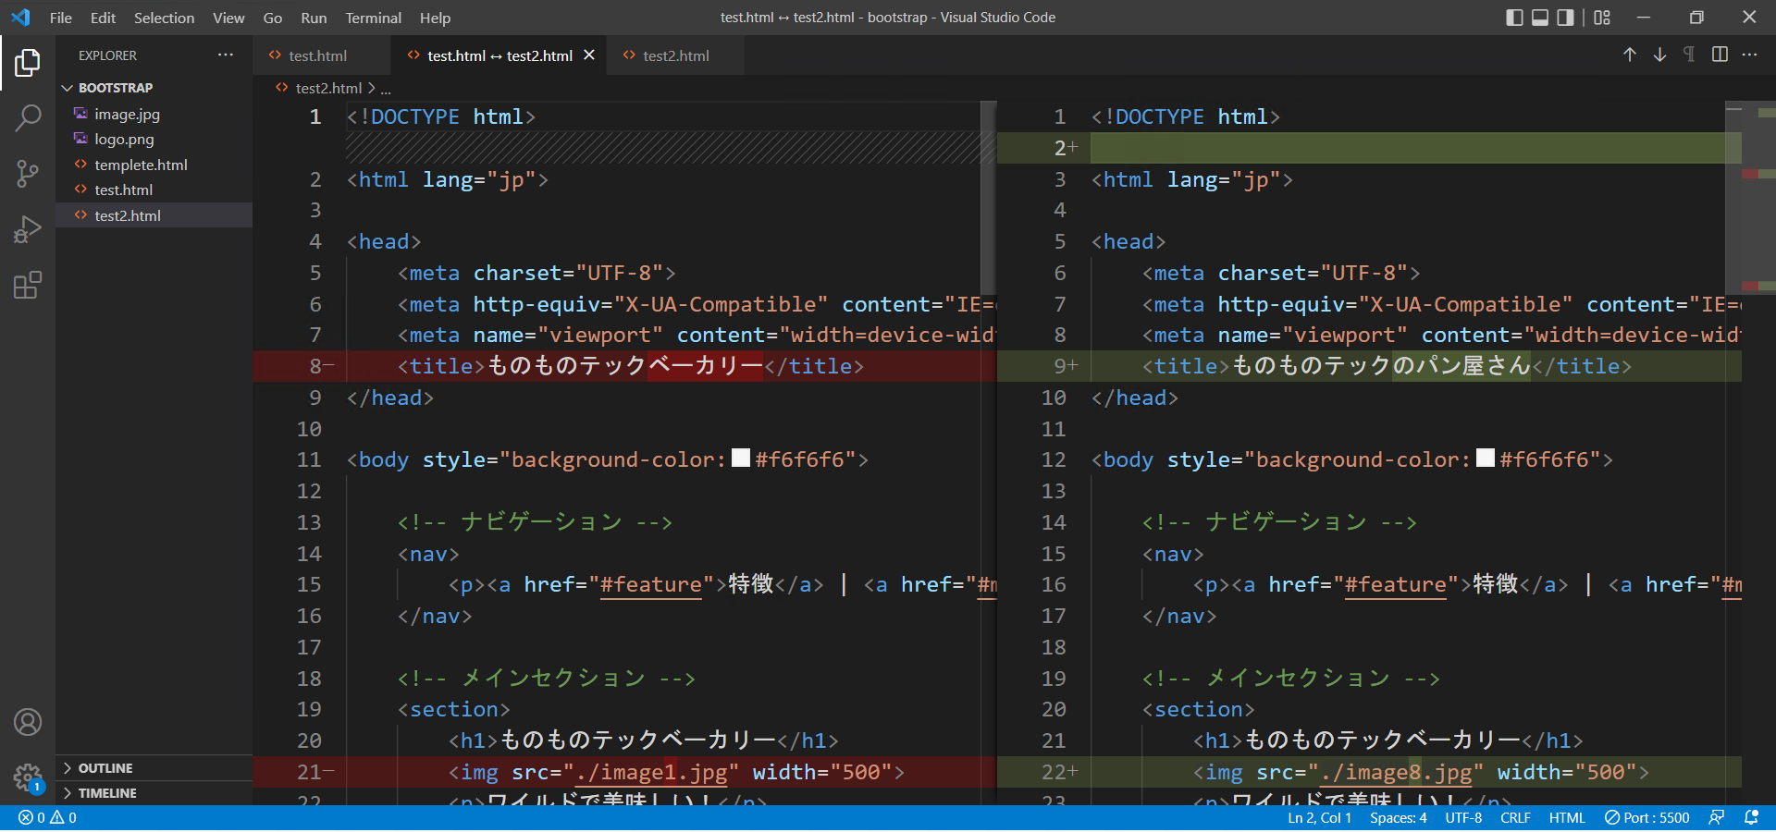The height and width of the screenshot is (832, 1776).
Task: Click #f6f6f6 color swatch in right editor
Action: coord(1486,458)
